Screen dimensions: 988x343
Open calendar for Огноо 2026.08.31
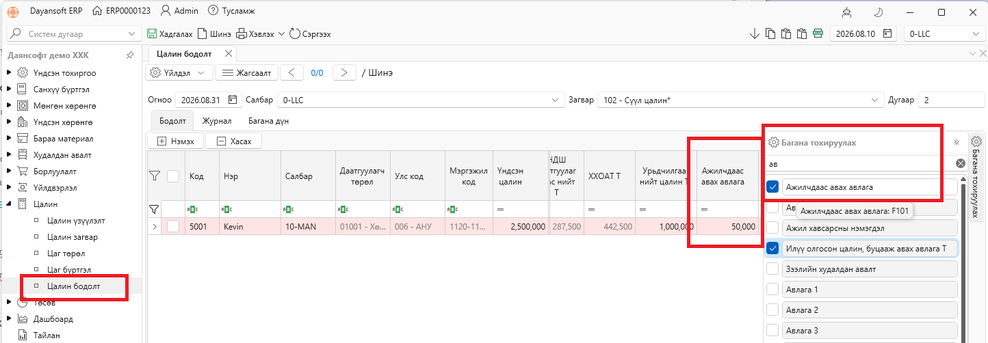coord(233,100)
